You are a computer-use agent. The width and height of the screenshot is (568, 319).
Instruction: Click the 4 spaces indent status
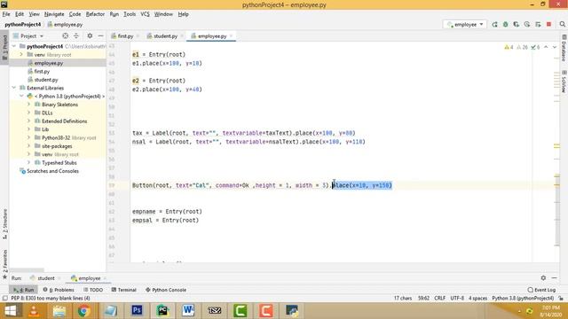click(477, 299)
